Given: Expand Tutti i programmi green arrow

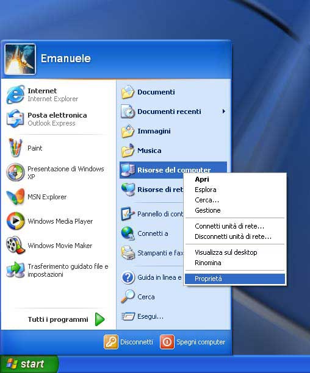Looking at the screenshot, I should [x=99, y=319].
